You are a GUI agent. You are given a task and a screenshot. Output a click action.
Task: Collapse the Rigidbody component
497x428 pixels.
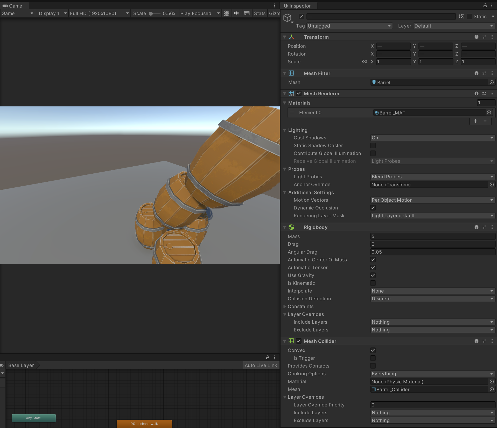(285, 227)
